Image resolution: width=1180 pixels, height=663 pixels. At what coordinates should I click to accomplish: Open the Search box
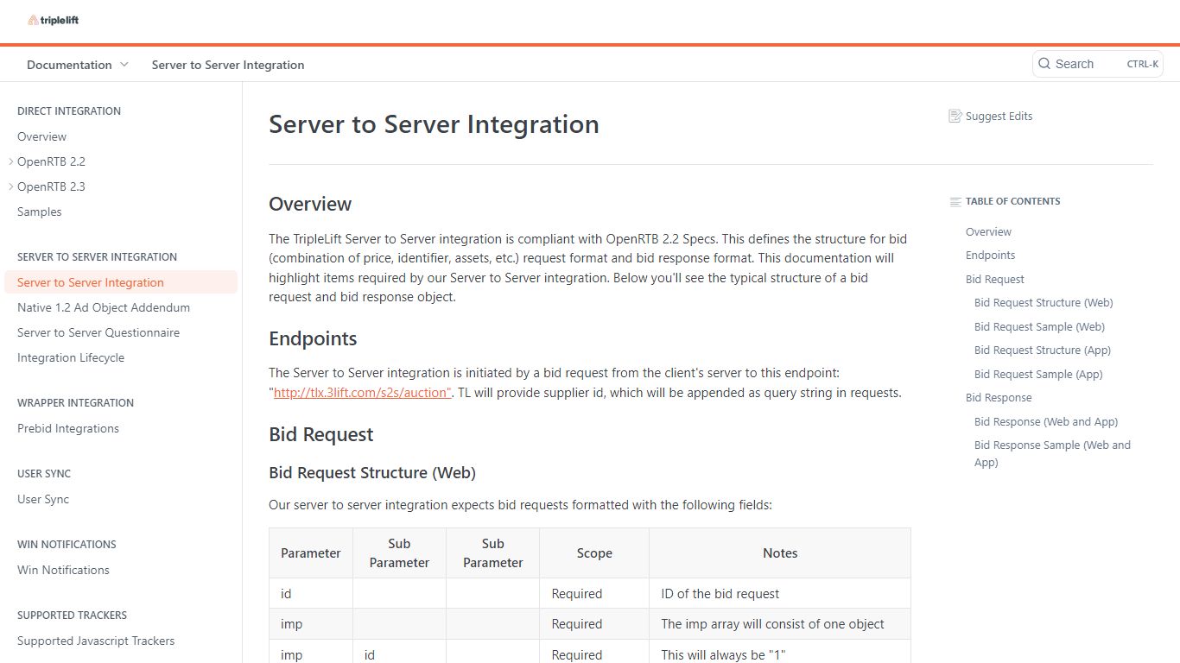(x=1098, y=64)
